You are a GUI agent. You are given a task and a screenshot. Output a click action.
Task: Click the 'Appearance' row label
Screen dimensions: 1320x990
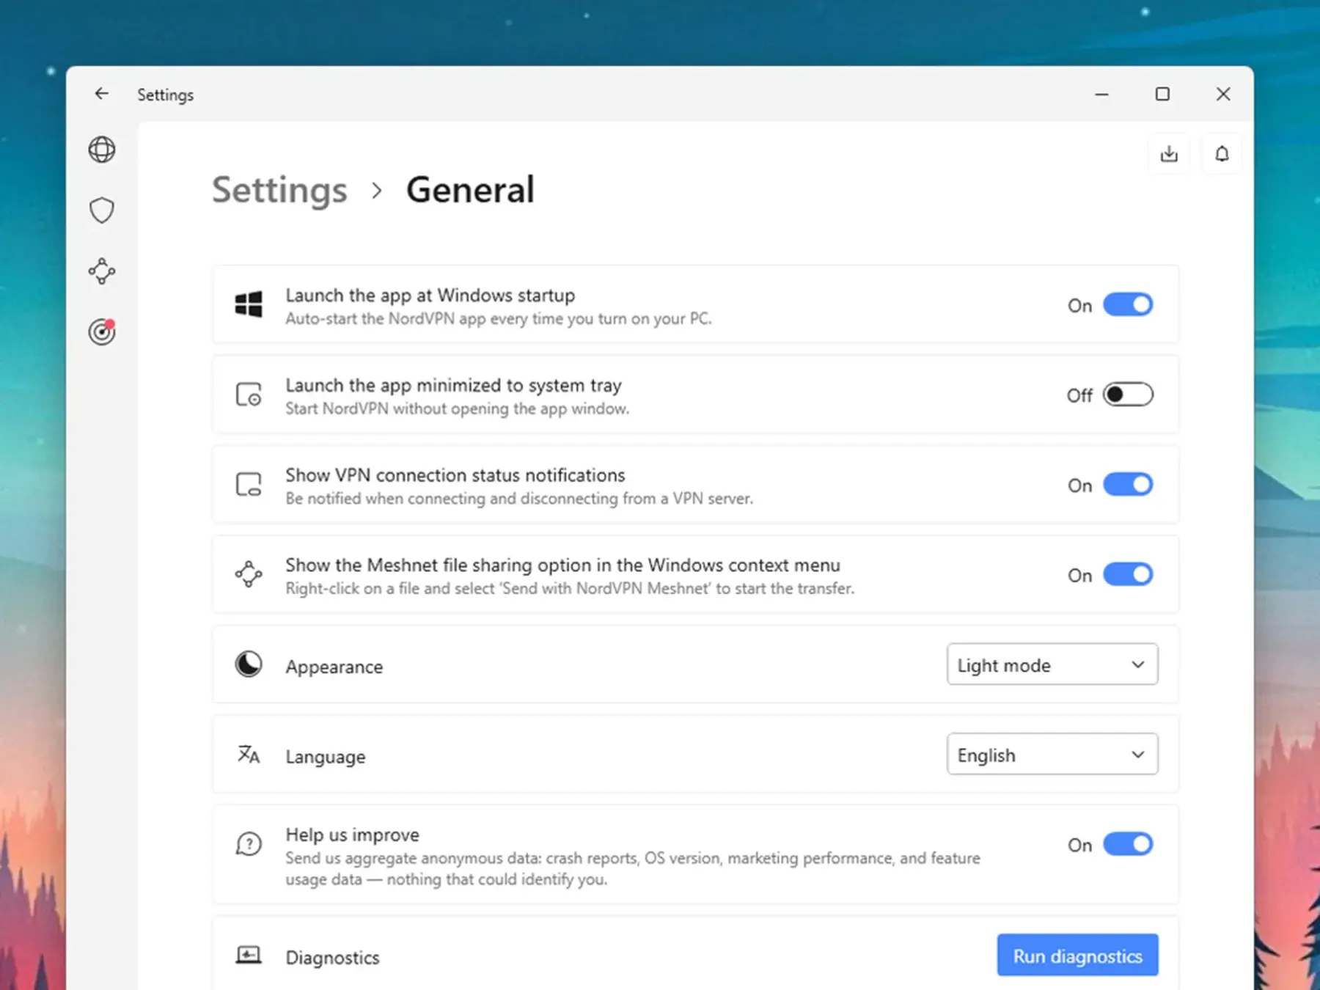click(334, 667)
